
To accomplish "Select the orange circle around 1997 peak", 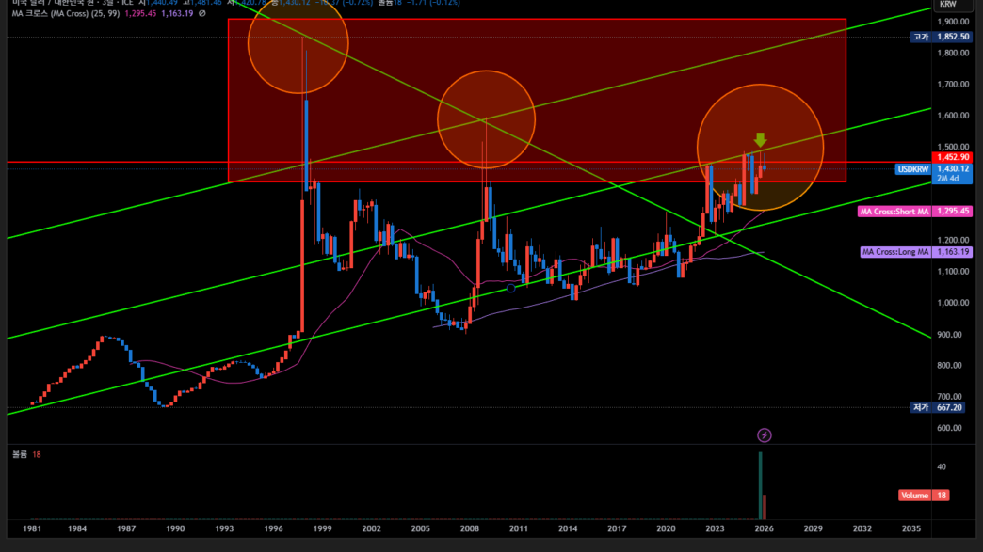I will 298,44.
